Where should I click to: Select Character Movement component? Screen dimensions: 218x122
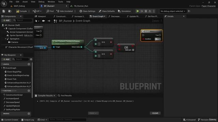point(20,47)
